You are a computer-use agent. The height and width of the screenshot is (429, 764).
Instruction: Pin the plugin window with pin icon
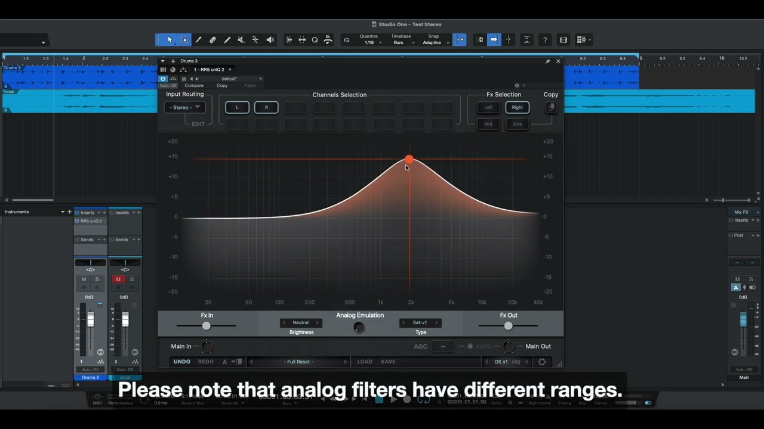click(x=547, y=61)
